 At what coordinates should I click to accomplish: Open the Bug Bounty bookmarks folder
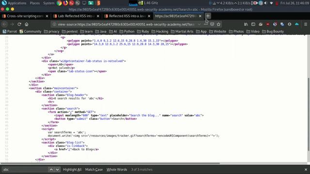tap(273, 31)
